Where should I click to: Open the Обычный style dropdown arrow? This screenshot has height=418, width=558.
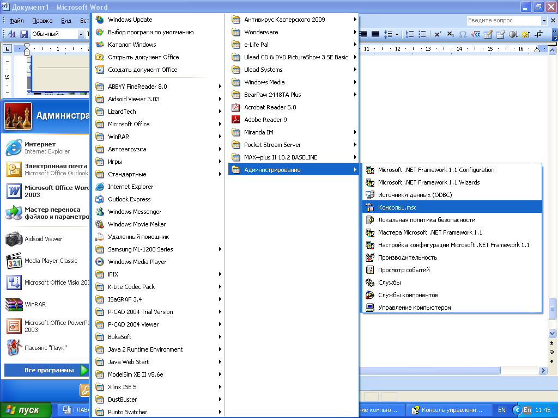(81, 34)
